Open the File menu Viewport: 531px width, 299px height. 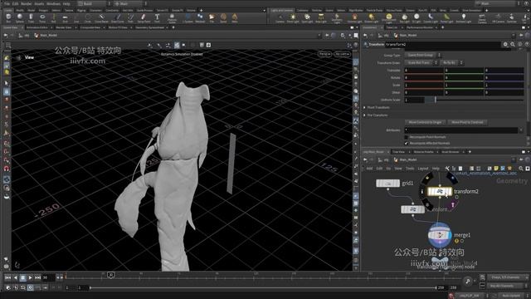7,3
